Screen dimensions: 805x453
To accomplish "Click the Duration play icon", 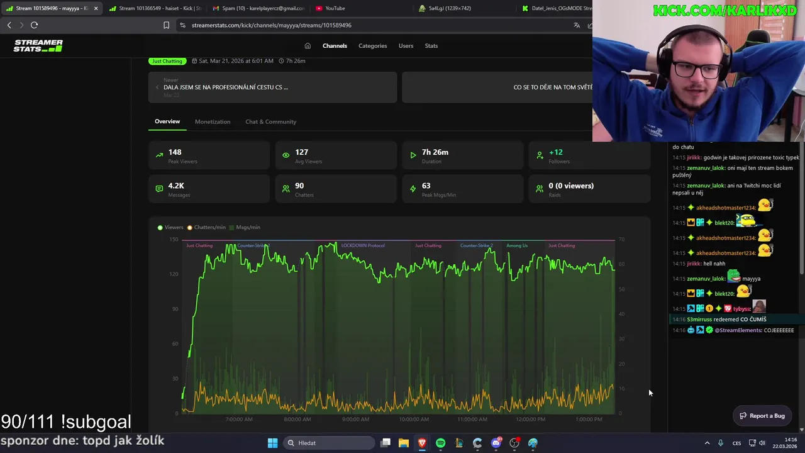I will [x=413, y=155].
